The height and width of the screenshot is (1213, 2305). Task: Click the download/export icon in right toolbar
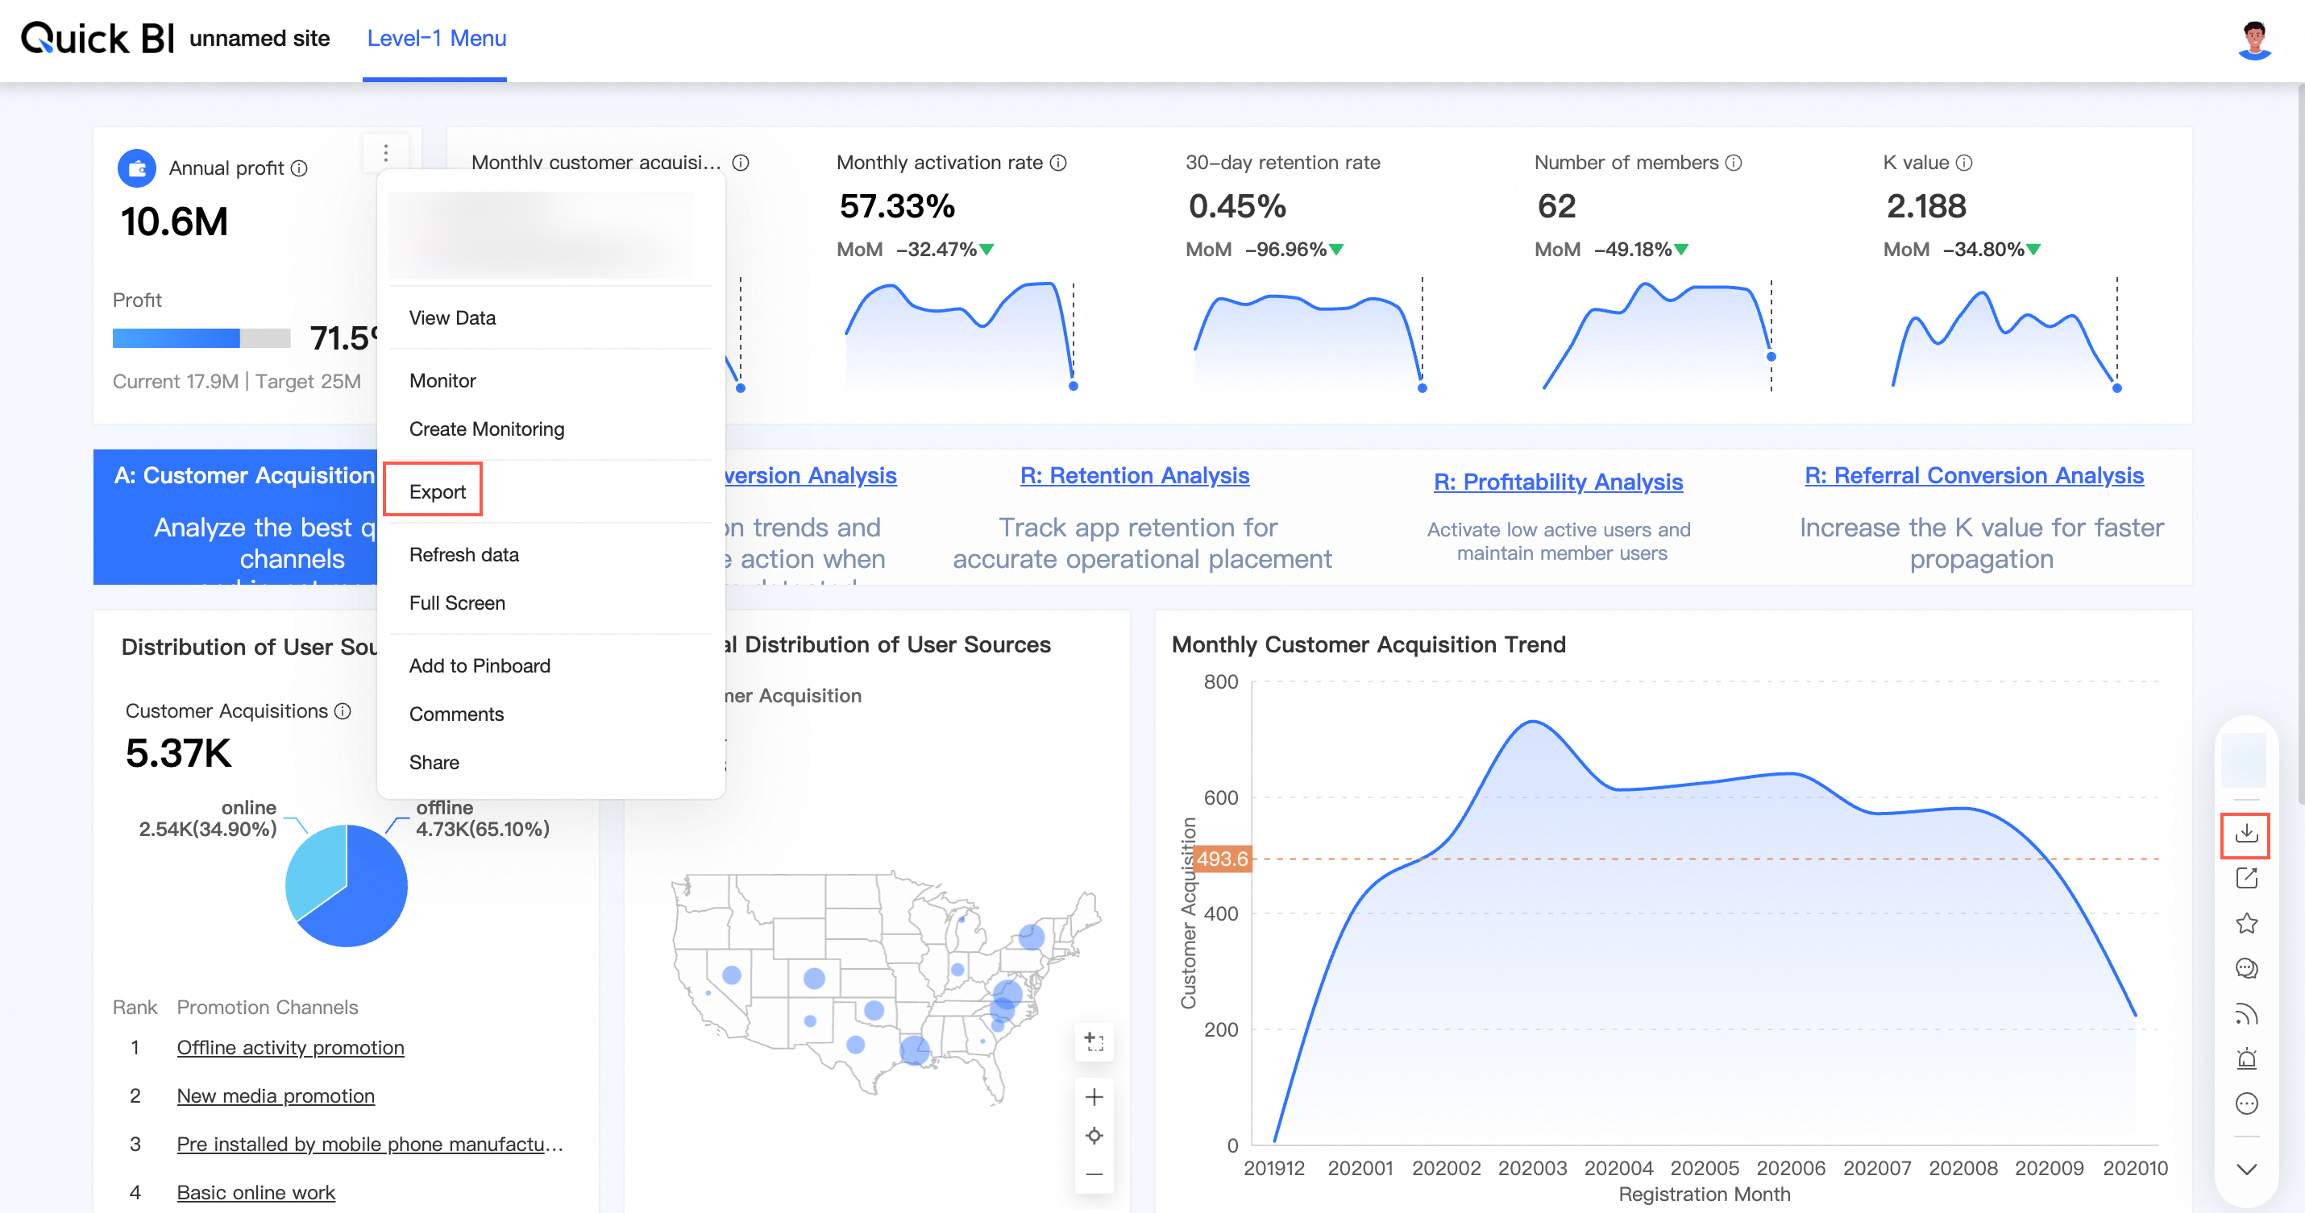point(2246,834)
